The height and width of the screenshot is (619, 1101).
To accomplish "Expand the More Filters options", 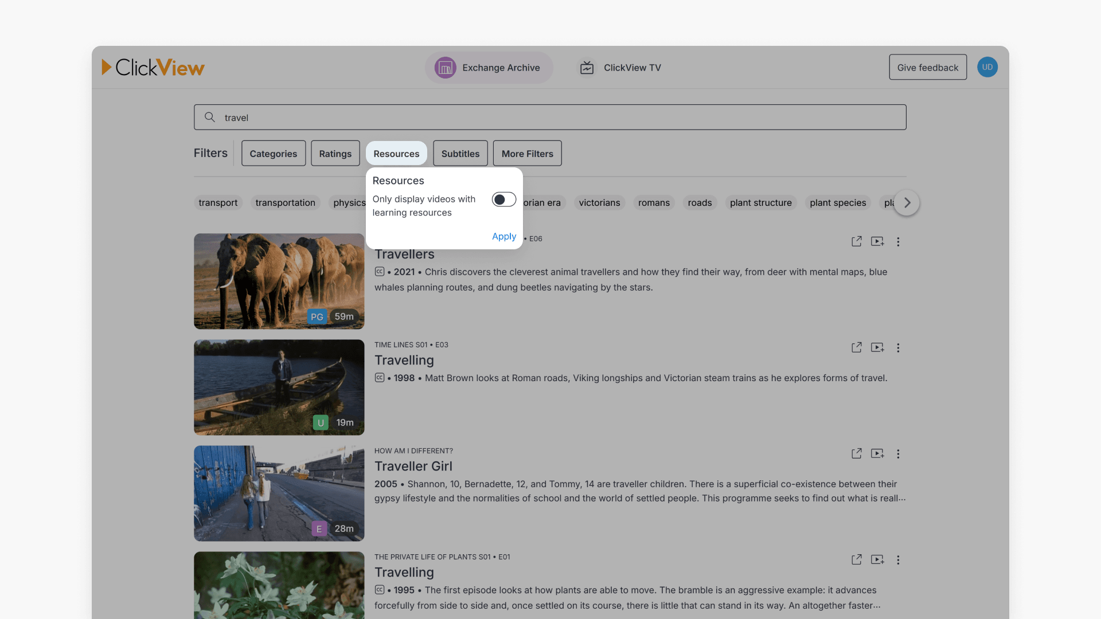I will [527, 154].
